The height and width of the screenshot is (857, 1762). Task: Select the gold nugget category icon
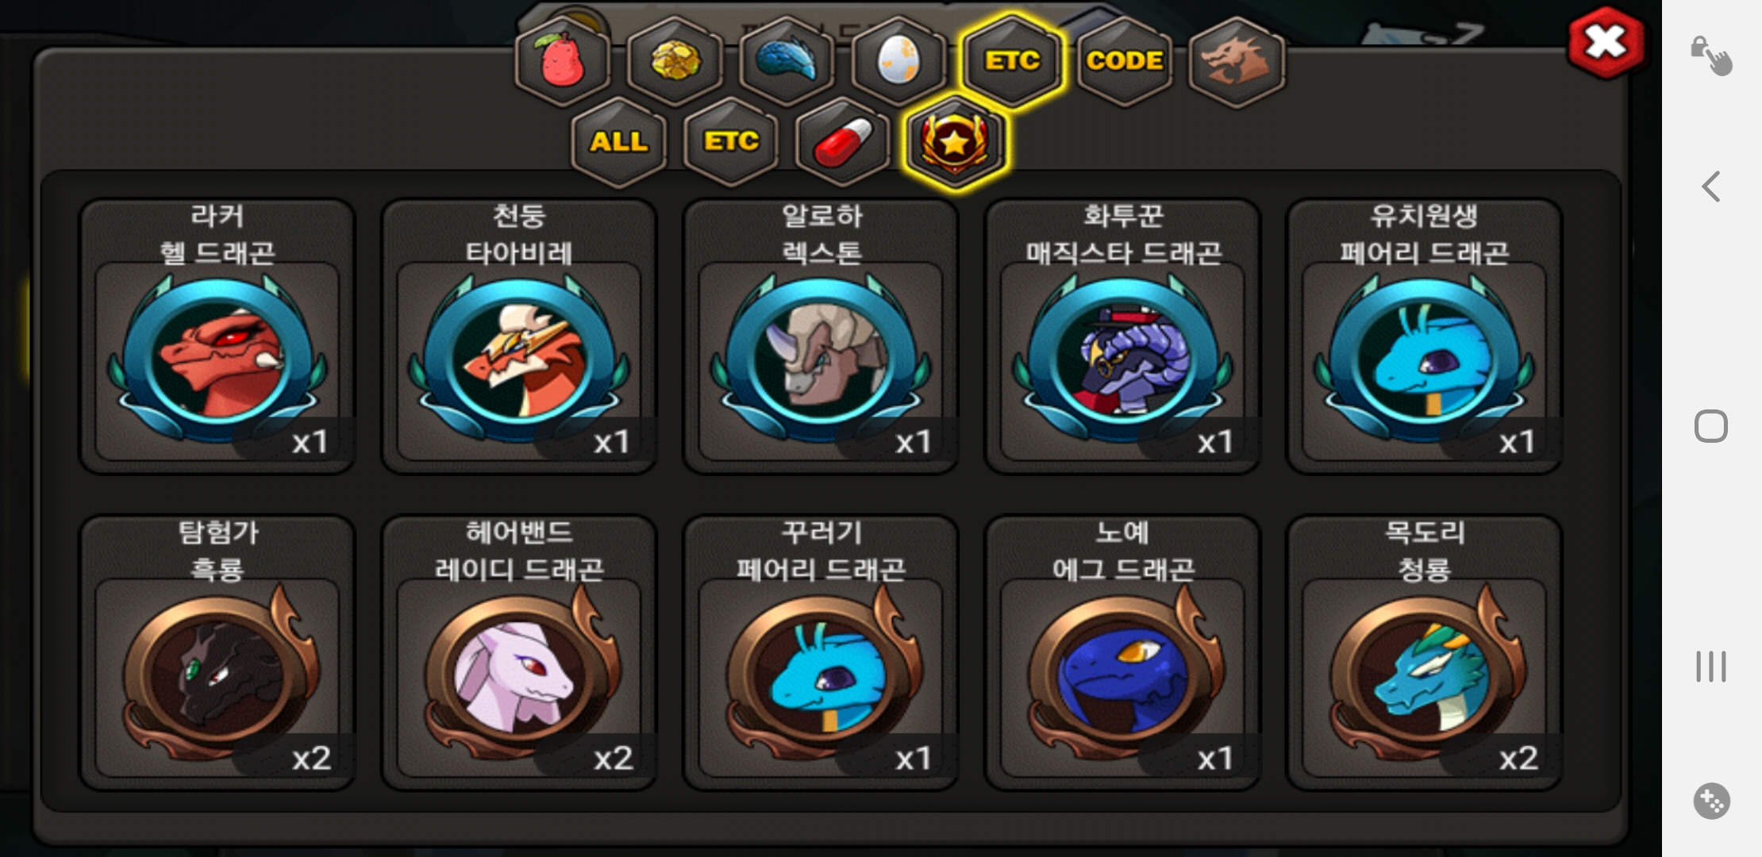(675, 61)
